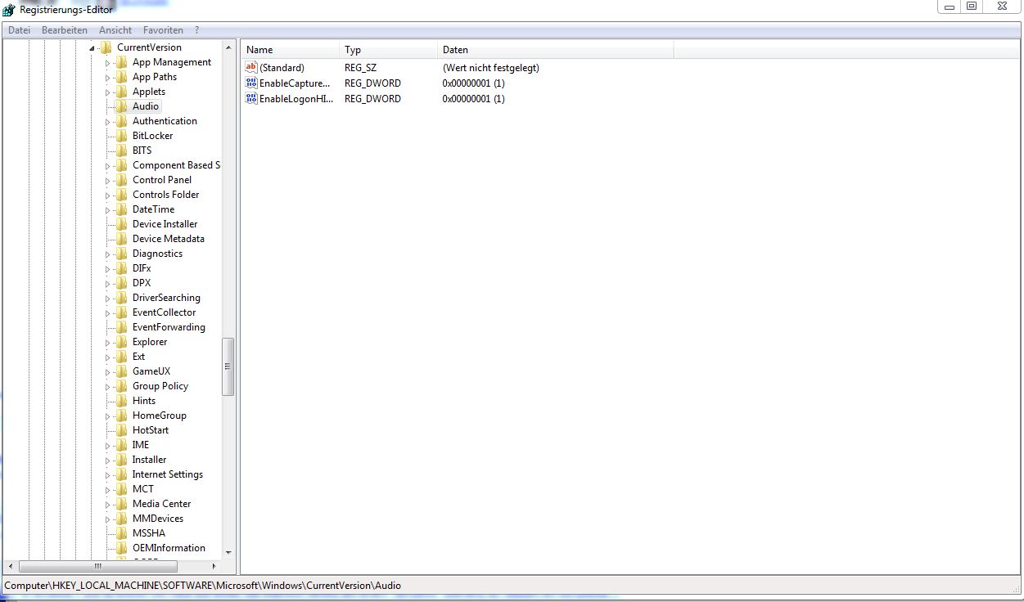
Task: Expand the Internet Settings key
Action: (x=107, y=475)
